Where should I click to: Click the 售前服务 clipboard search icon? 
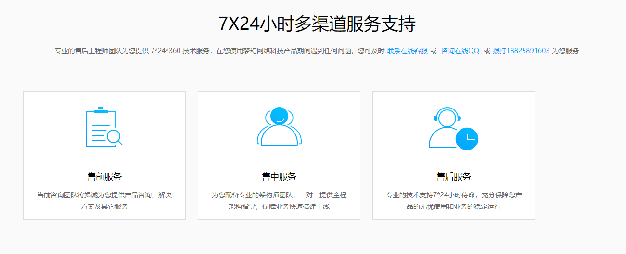click(104, 127)
